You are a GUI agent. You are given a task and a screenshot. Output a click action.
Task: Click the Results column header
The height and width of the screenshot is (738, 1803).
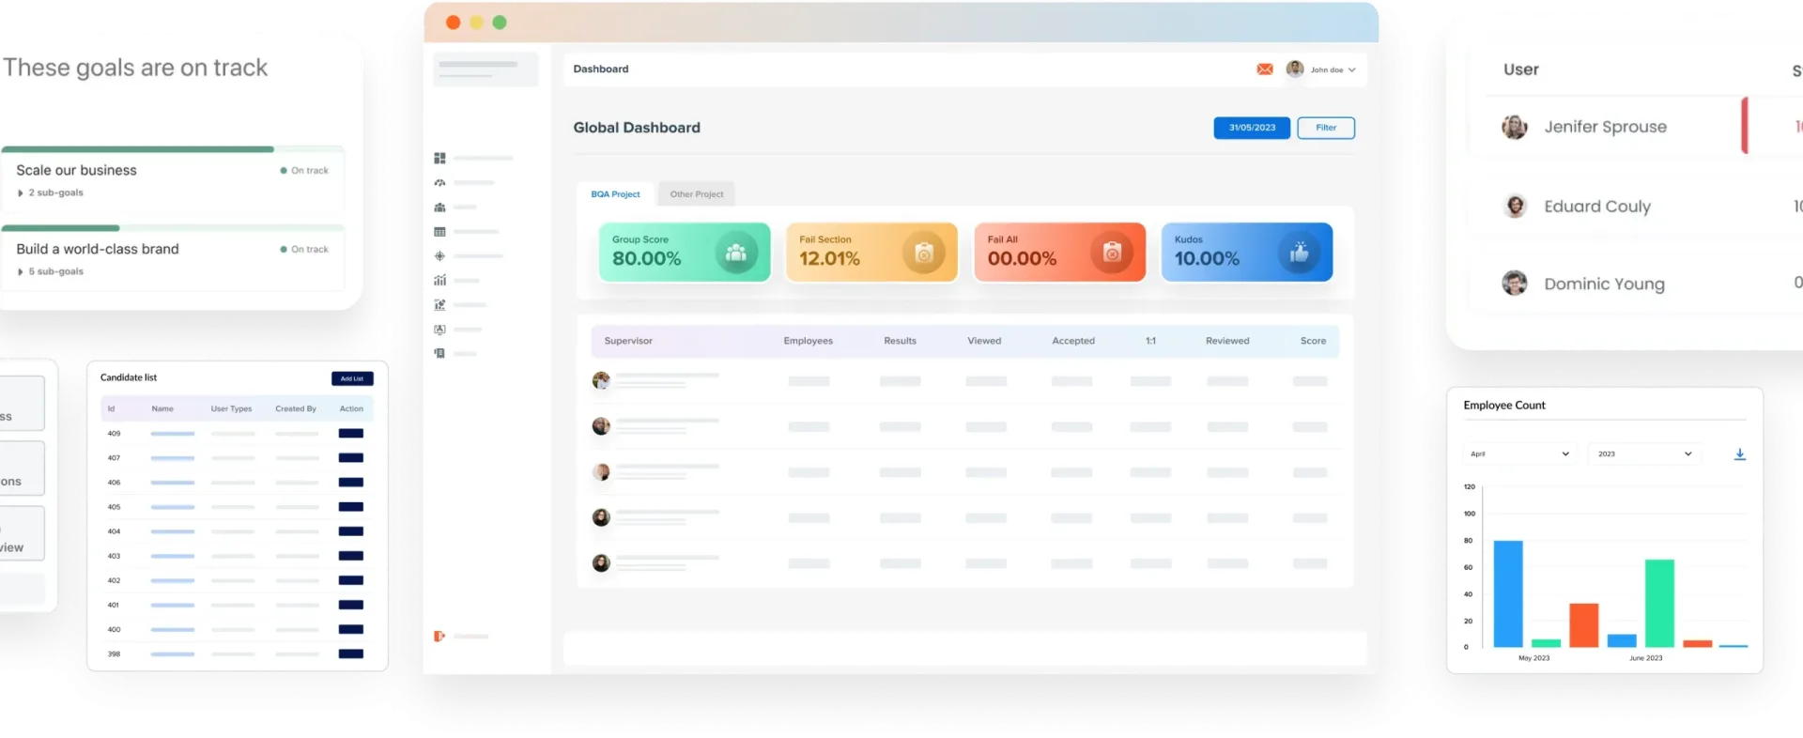900,341
